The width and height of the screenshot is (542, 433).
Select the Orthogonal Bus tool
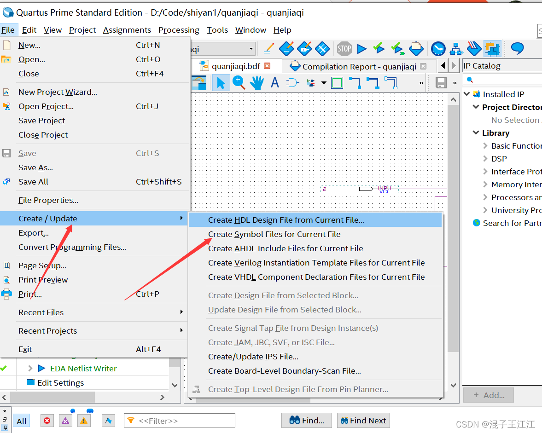(x=373, y=83)
